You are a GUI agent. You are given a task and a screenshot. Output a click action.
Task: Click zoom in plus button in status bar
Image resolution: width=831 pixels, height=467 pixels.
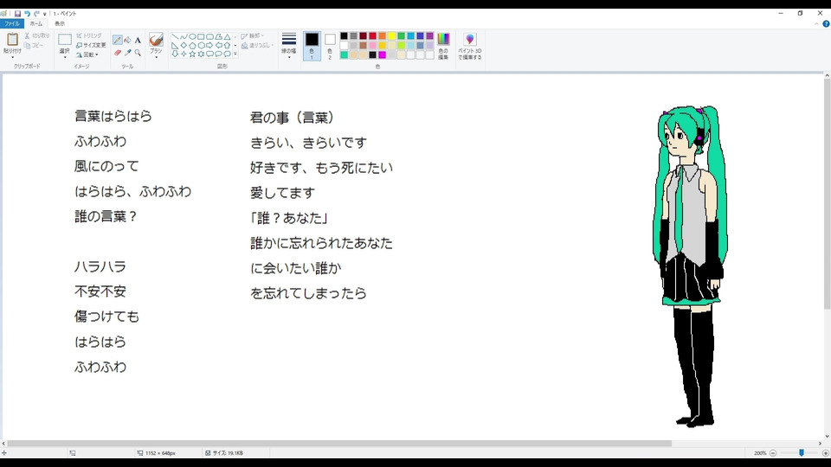(825, 453)
